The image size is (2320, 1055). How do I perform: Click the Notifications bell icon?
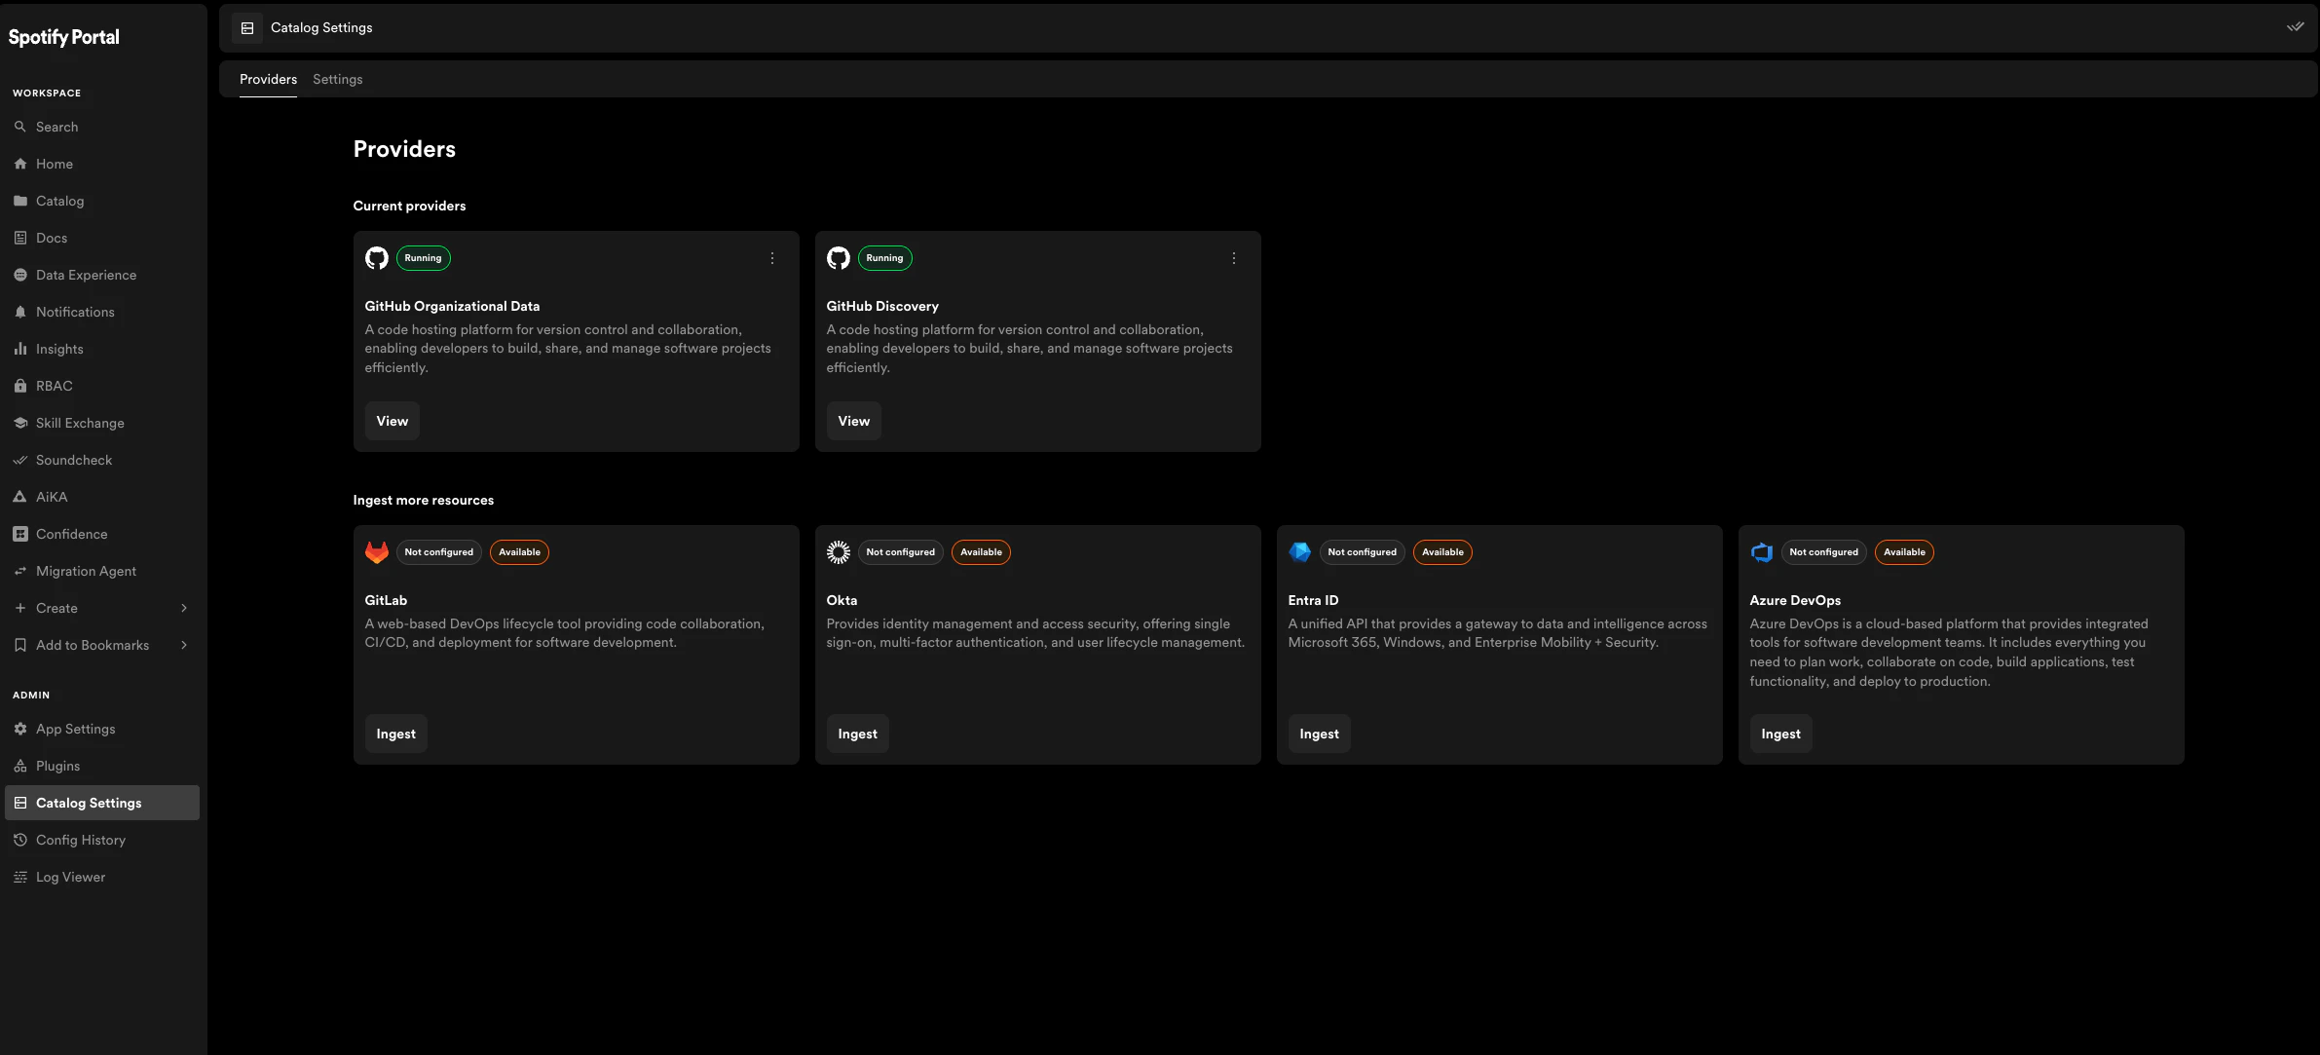tap(20, 312)
